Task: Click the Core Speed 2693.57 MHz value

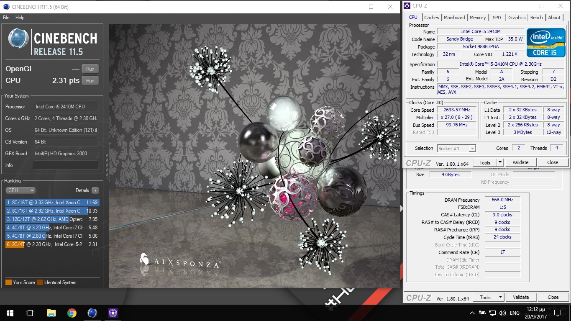Action: click(457, 110)
